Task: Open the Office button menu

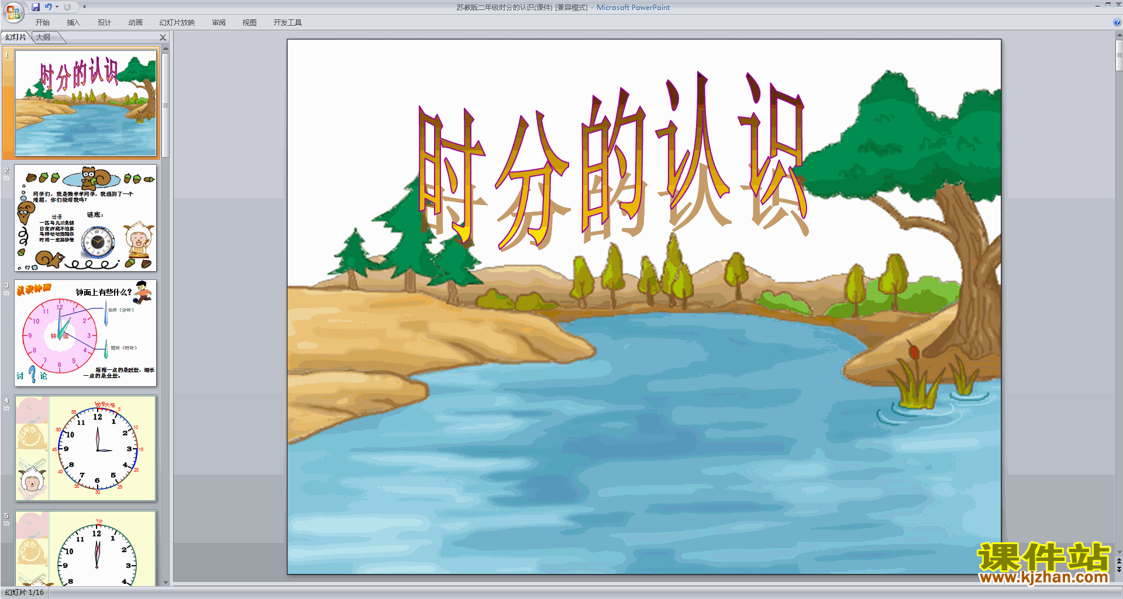Action: pyautogui.click(x=13, y=12)
